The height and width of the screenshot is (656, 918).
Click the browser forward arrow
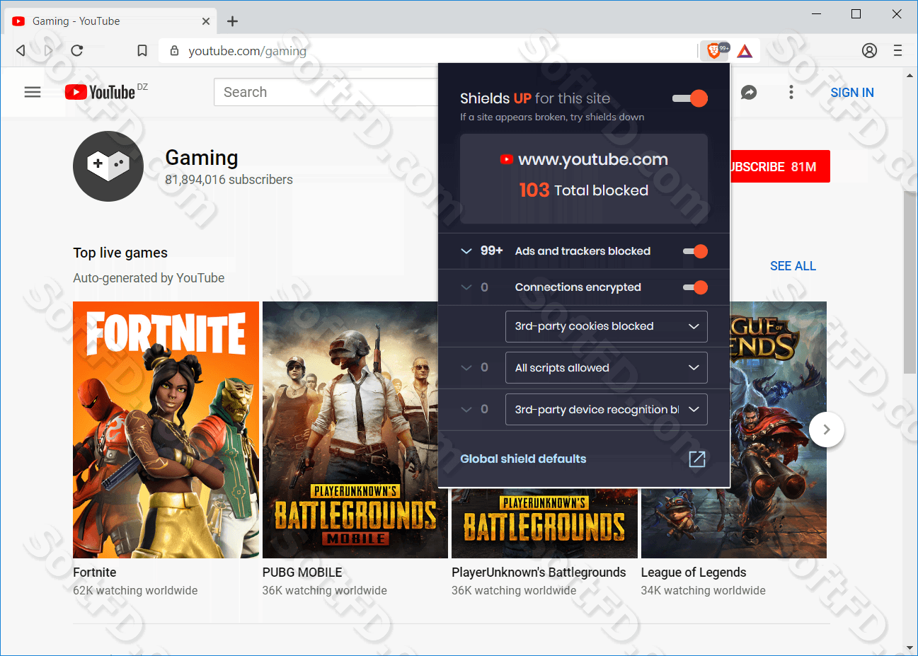48,50
